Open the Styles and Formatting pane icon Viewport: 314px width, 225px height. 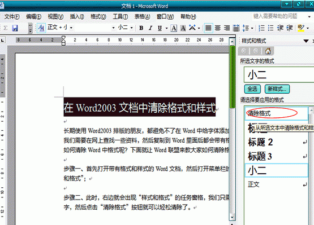click(41, 28)
